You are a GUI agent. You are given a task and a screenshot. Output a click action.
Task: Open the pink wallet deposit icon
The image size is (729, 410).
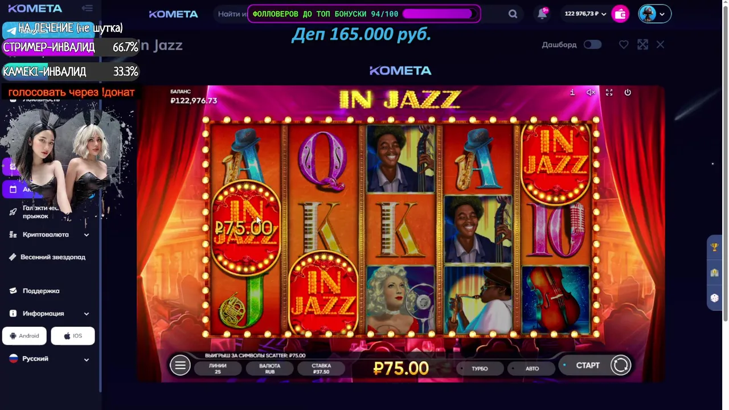tap(620, 14)
